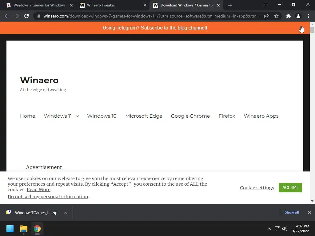Select the Download Windows 7 Games tab
The width and height of the screenshot is (315, 236).
click(187, 5)
